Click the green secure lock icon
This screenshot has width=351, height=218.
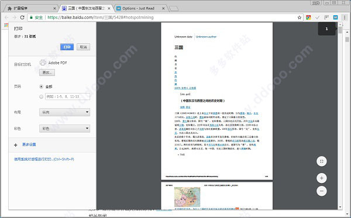coord(31,17)
